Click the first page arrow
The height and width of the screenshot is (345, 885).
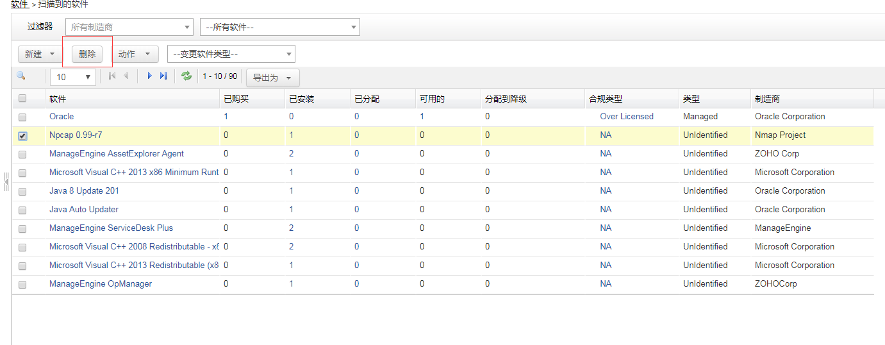pyautogui.click(x=112, y=76)
